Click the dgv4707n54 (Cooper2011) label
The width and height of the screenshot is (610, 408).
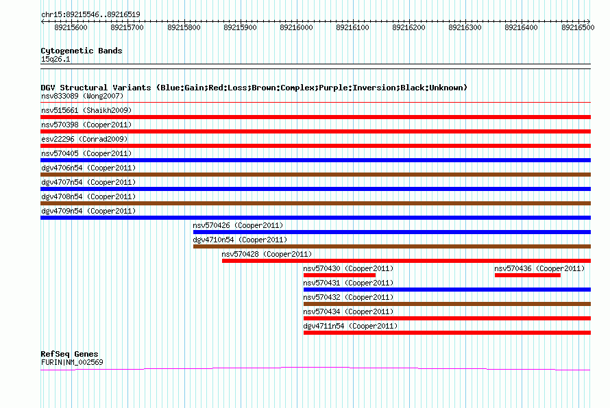point(88,182)
